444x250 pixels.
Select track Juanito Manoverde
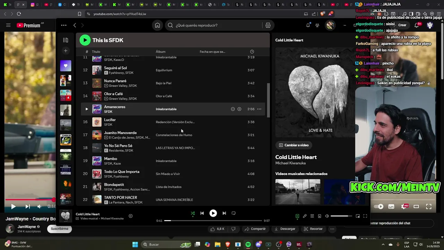pyautogui.click(x=173, y=135)
